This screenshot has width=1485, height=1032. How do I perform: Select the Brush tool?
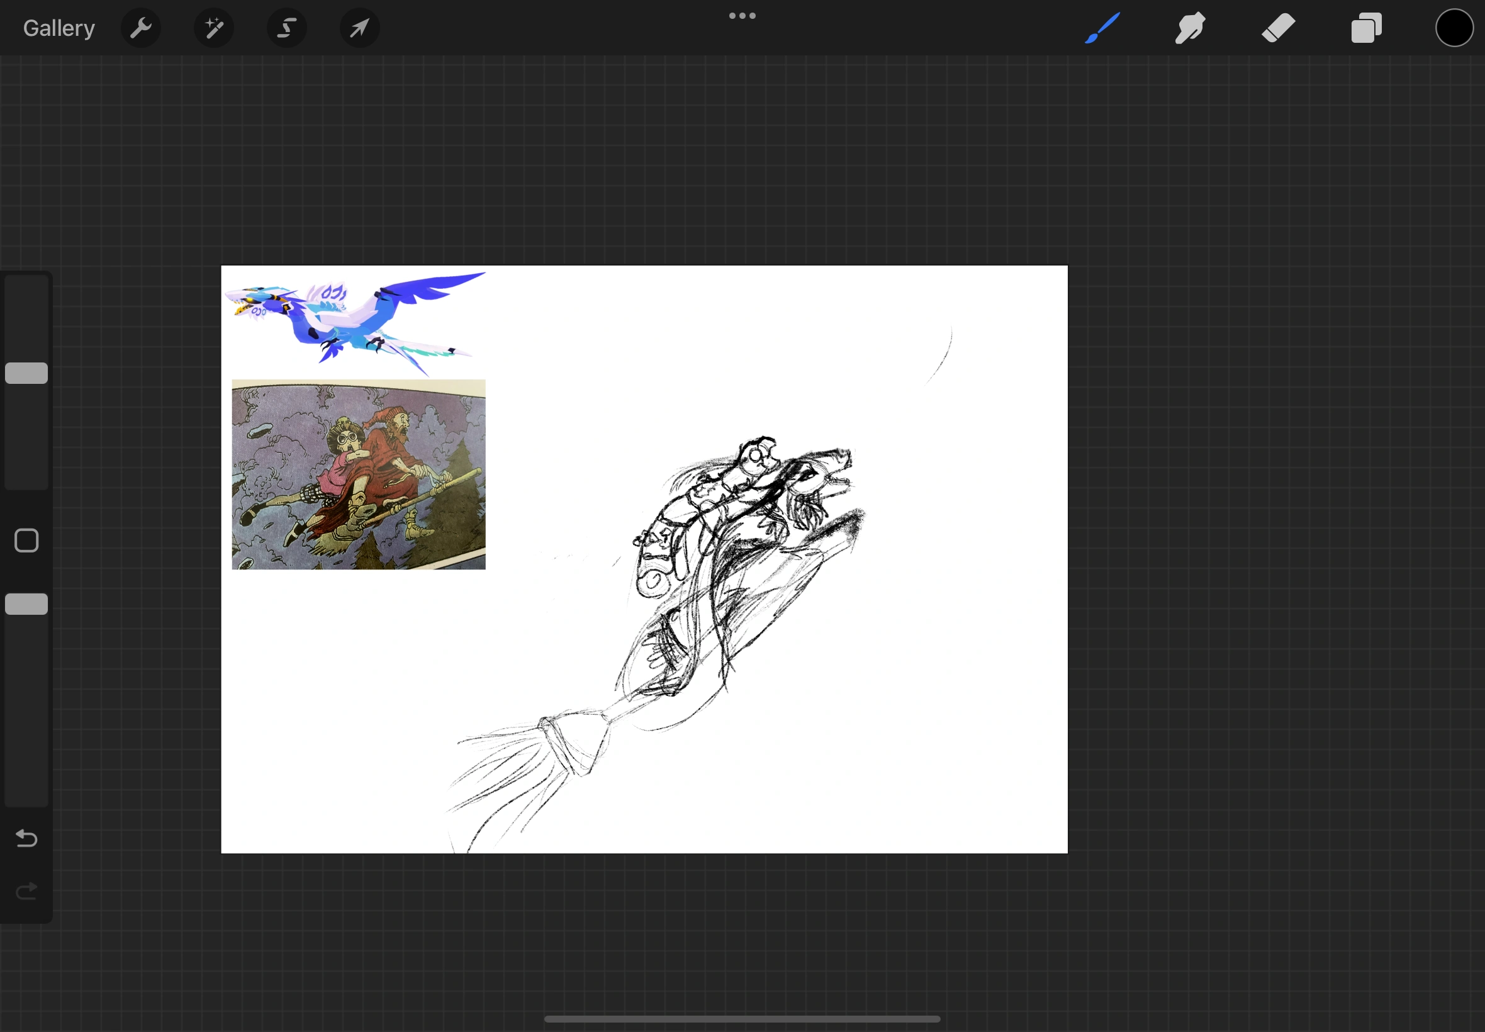pyautogui.click(x=1102, y=28)
